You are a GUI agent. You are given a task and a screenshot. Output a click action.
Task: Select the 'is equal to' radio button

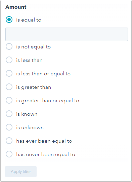click(9, 20)
